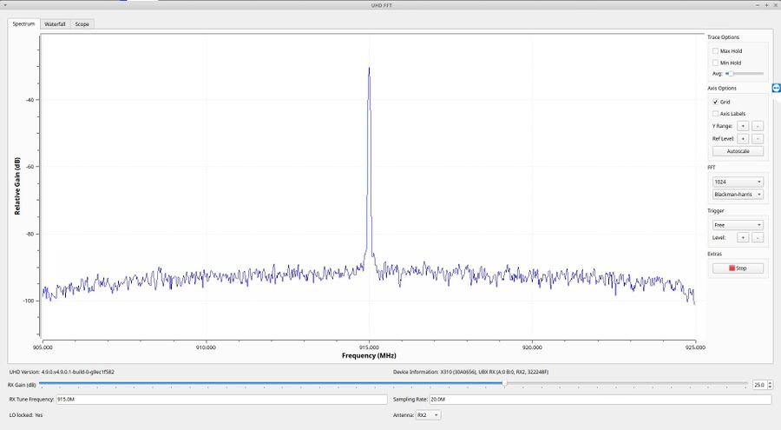Screen dimensions: 781x430
Task: Click the RX Gain slider handle
Action: point(504,383)
